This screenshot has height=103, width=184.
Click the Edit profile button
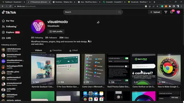pos(56,31)
